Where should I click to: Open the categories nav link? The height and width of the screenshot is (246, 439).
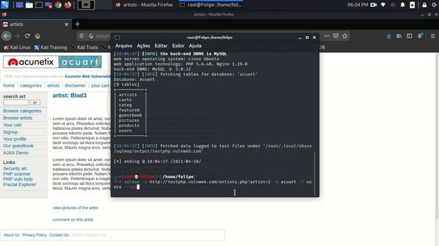[31, 85]
